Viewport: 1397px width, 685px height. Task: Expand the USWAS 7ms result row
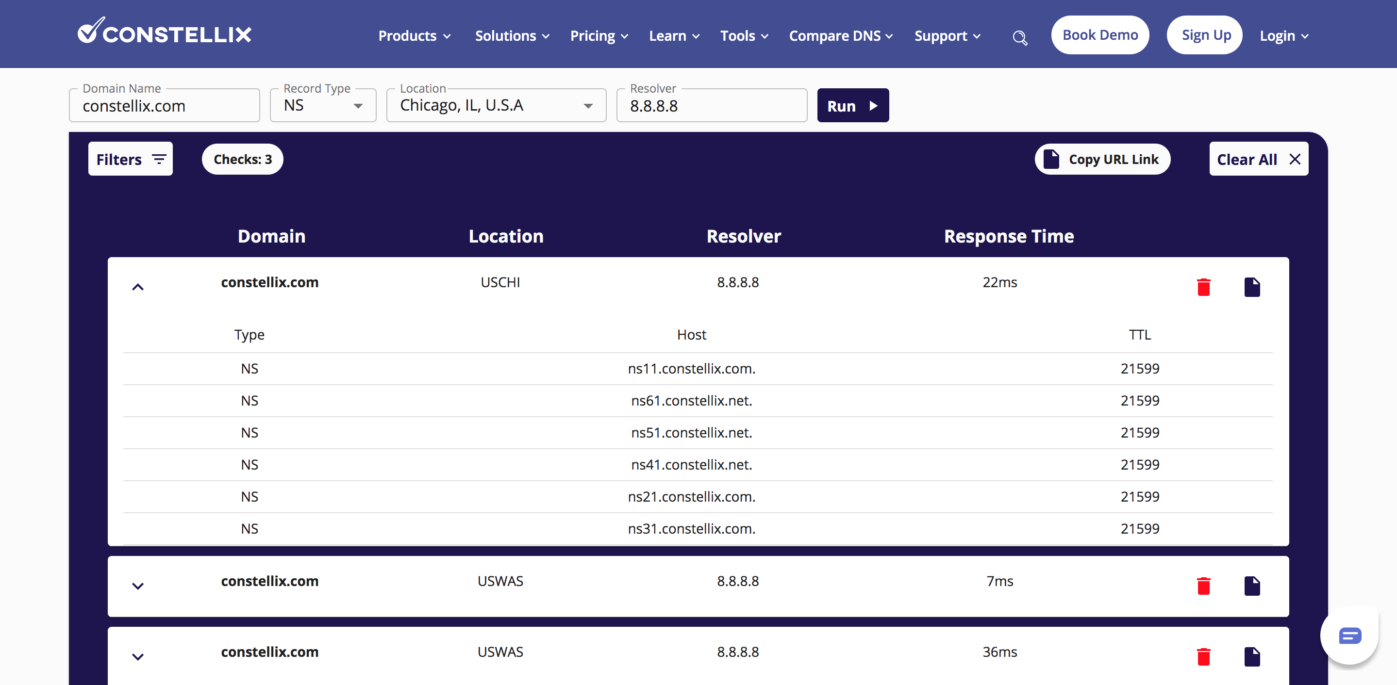click(x=138, y=586)
